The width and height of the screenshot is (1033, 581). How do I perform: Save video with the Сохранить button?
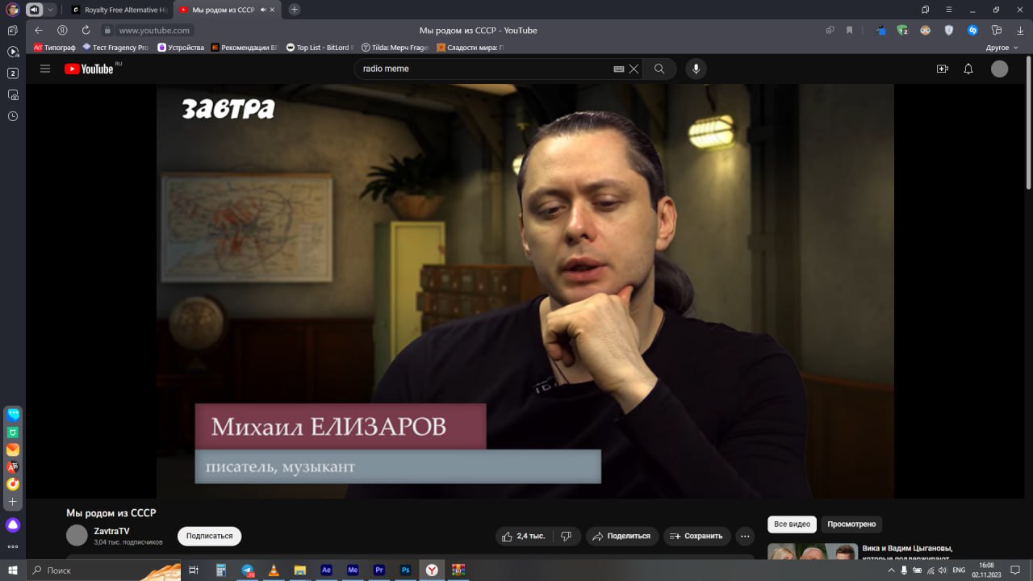click(697, 536)
